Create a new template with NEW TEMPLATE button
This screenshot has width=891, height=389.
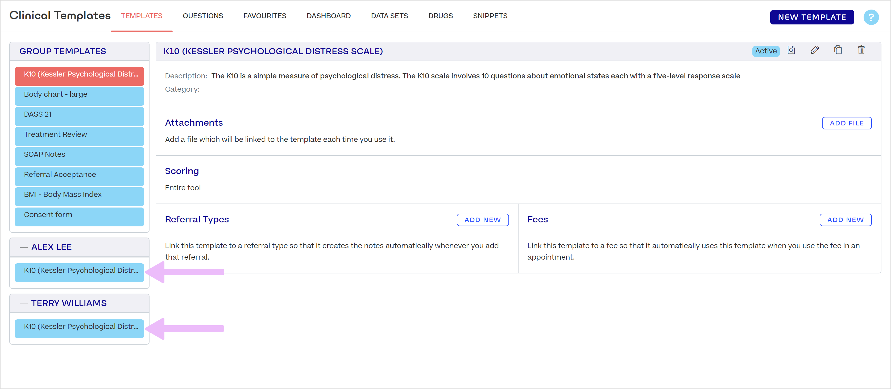click(812, 17)
